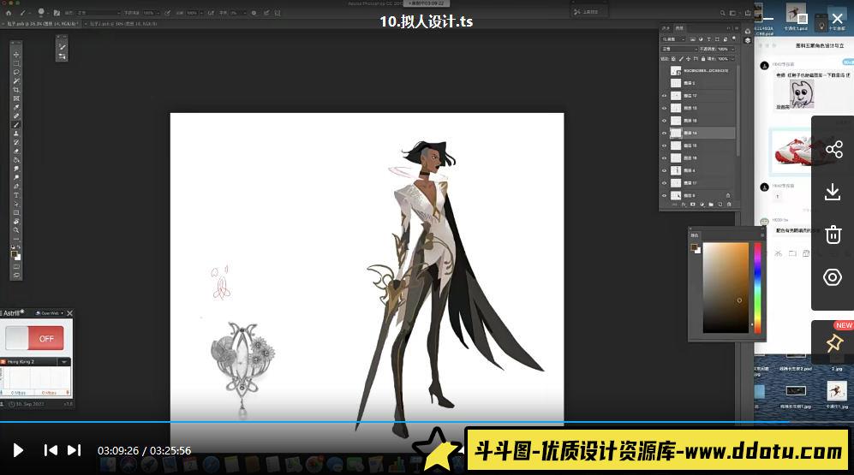
Task: Add a layer mask icon
Action: (692, 204)
